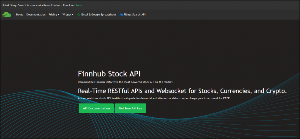Expand the Pricing dropdown menu
The height and width of the screenshot is (139, 300).
[54, 15]
